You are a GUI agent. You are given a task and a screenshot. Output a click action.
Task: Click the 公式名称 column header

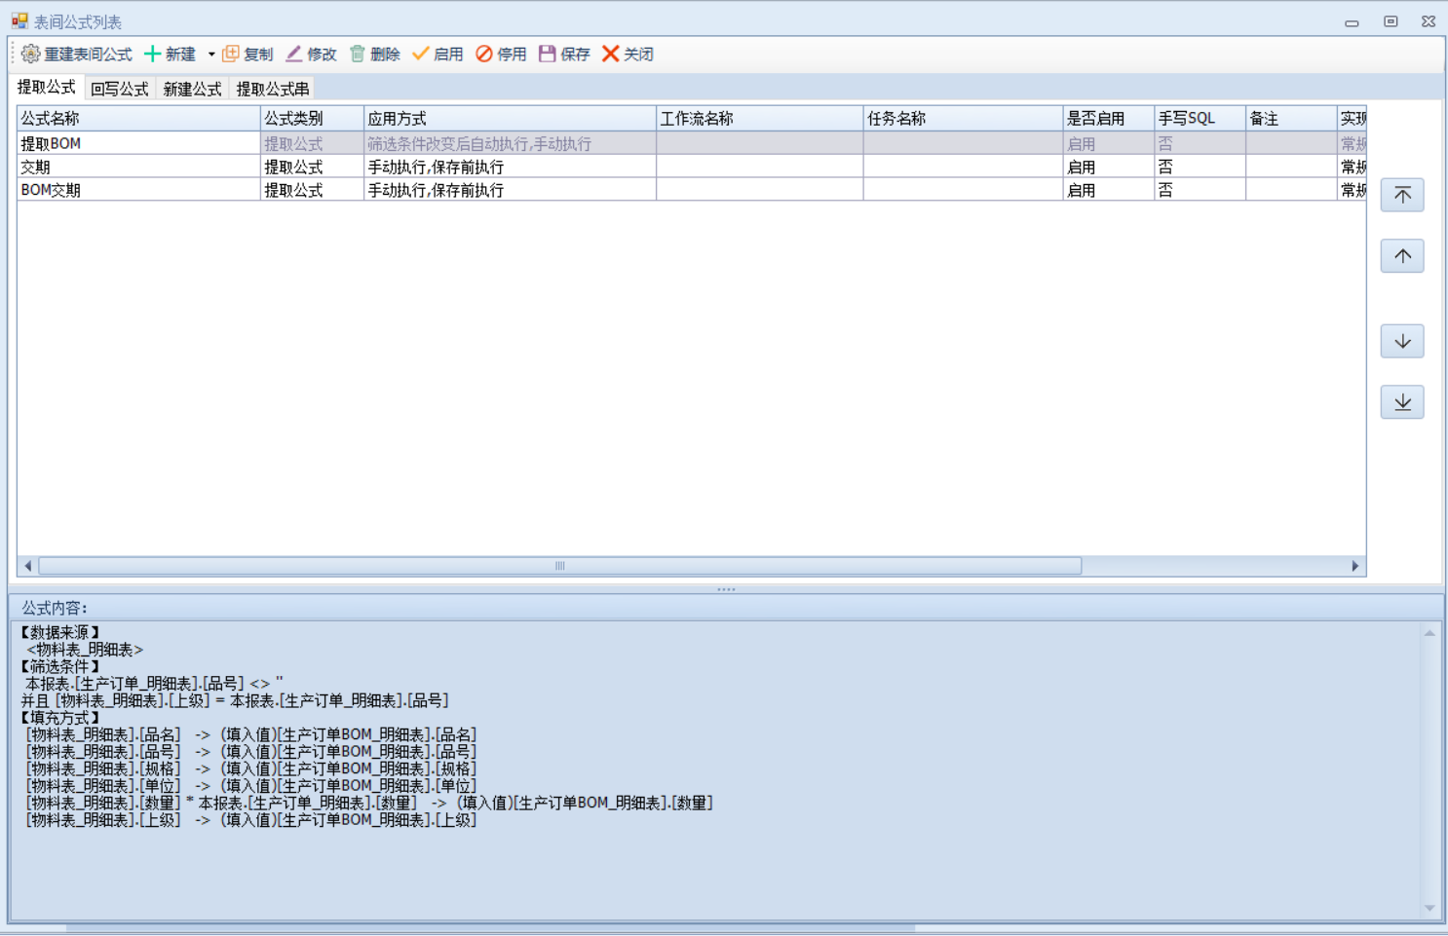click(136, 118)
